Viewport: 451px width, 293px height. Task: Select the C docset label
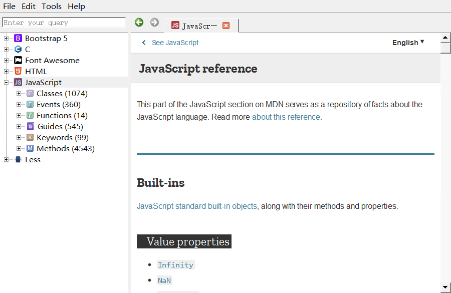28,50
